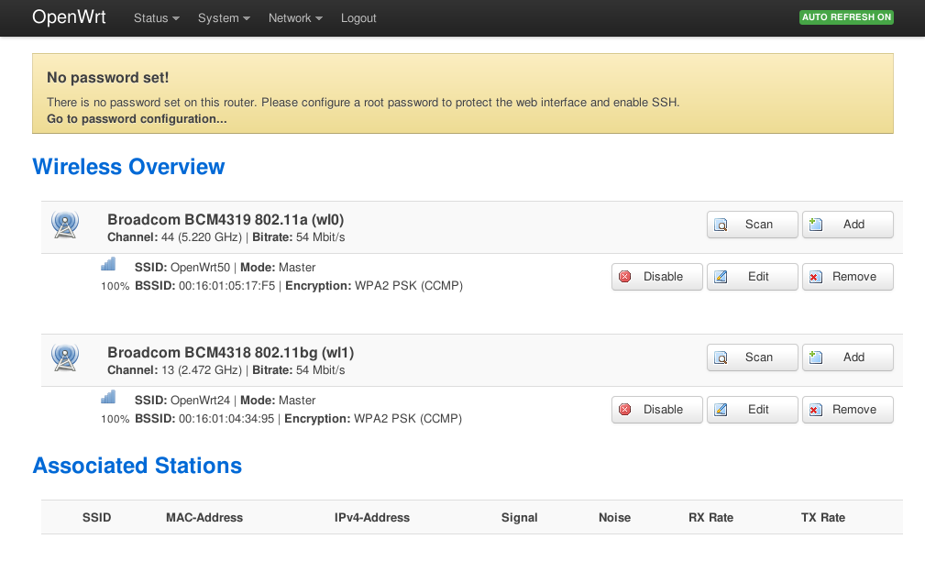This screenshot has width=925, height=561.
Task: Click signal strength bars for OpenWrt50
Action: (108, 264)
